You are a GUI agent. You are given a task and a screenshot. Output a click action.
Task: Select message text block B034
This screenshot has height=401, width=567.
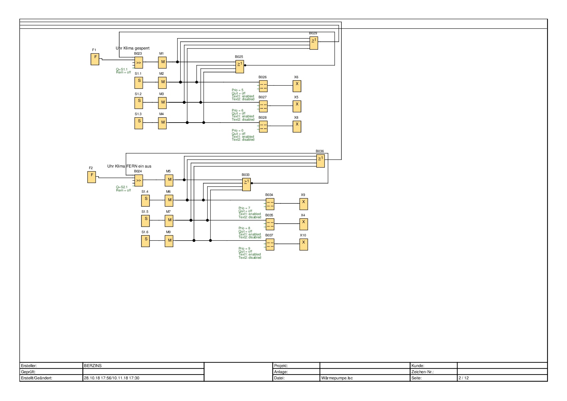[270, 204]
